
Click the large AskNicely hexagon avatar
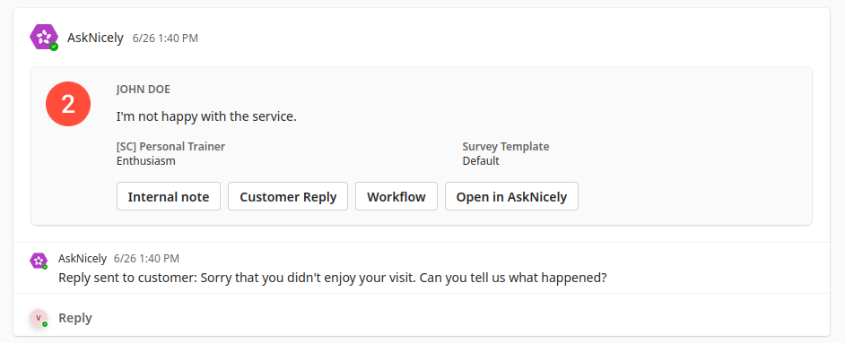(x=44, y=37)
